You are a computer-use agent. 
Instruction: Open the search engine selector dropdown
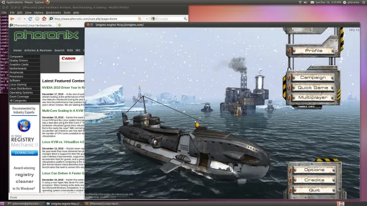154,19
